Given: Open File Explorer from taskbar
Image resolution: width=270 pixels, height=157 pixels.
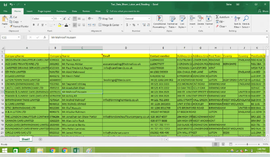Looking at the screenshot, I should point(40,151).
